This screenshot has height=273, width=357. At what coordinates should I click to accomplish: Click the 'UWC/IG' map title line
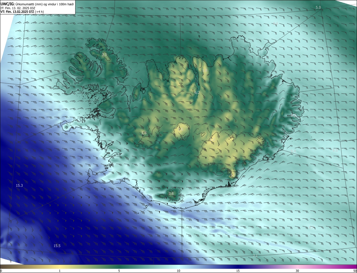[x=37, y=4]
